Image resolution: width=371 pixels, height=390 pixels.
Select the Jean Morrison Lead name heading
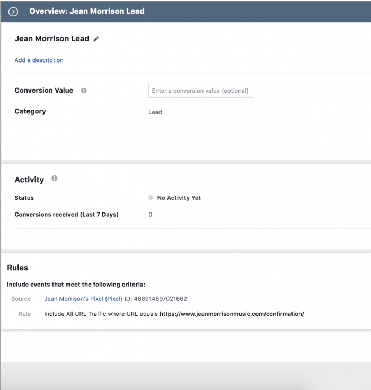click(52, 39)
